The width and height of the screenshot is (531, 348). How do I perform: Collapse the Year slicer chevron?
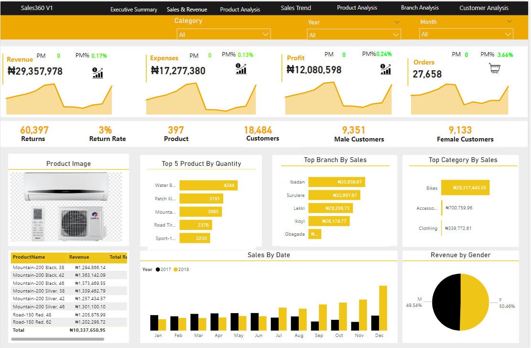click(397, 22)
